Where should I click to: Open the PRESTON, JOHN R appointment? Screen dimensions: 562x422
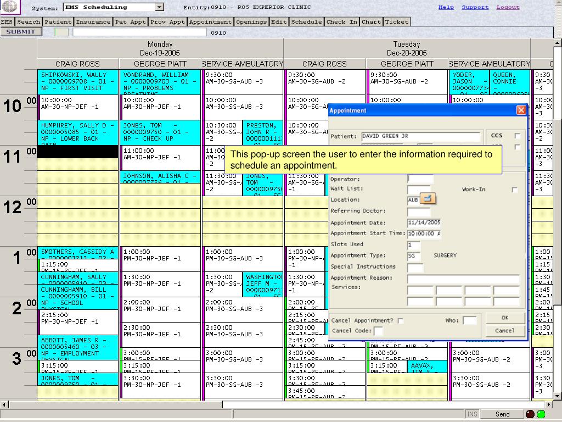coord(263,132)
